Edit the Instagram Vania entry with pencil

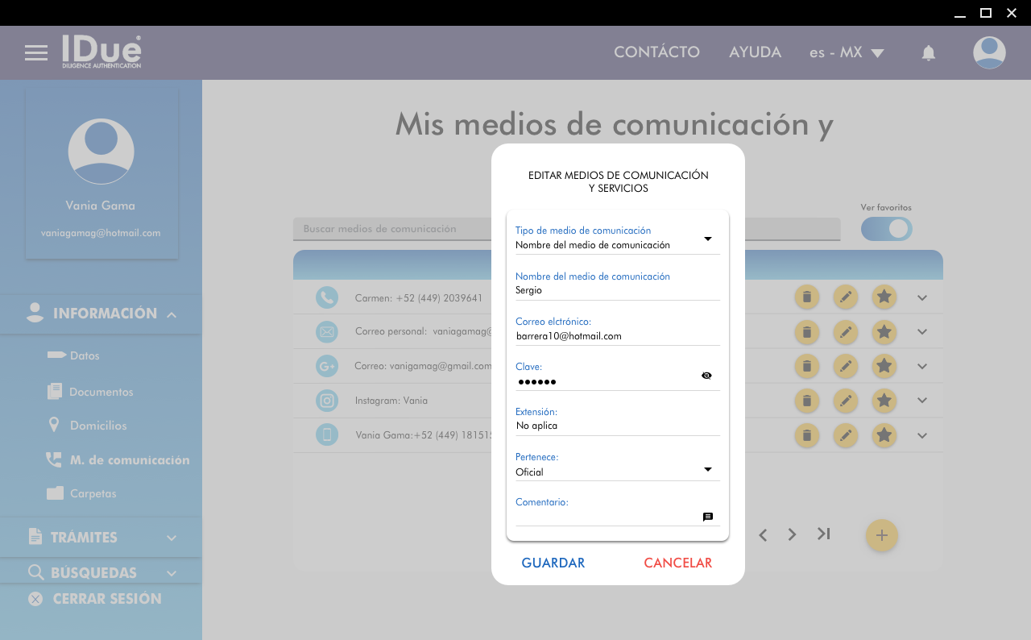(845, 401)
